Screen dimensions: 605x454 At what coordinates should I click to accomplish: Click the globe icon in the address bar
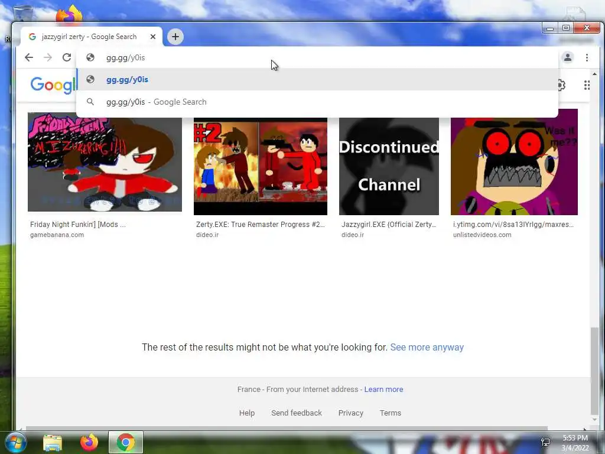(x=90, y=57)
